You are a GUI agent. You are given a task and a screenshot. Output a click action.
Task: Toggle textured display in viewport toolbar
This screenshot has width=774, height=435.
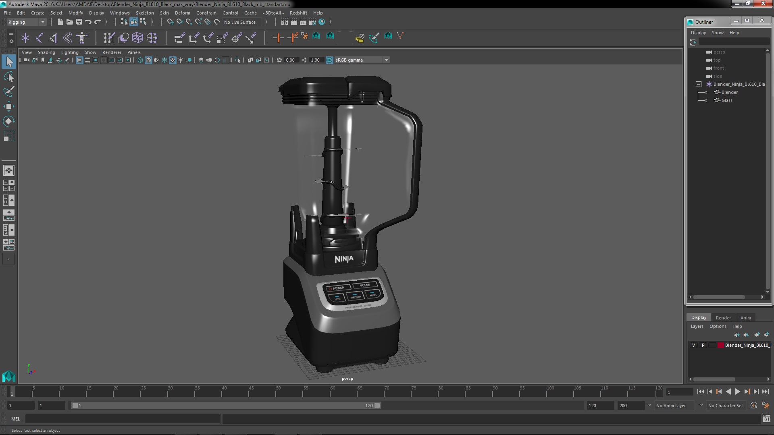[x=173, y=60]
